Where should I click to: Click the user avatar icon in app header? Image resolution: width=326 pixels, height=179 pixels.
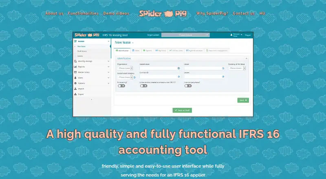tap(231, 35)
